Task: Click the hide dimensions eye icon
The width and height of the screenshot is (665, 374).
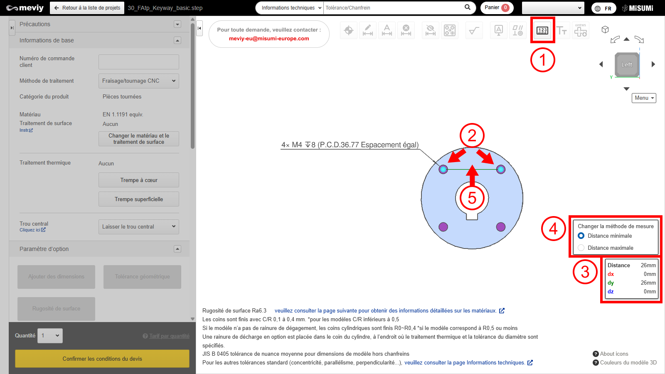Action: coord(431,30)
